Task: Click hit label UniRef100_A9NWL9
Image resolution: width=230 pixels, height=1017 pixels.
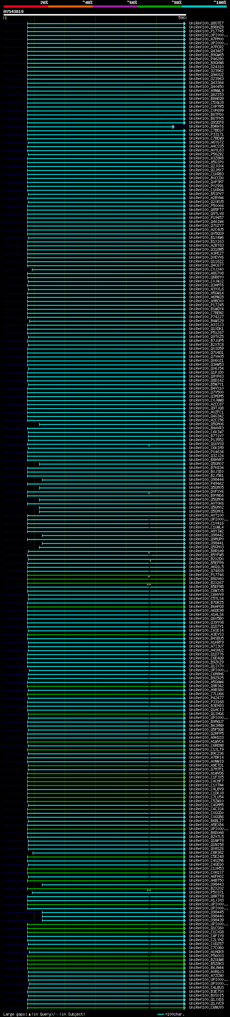Action: [x=206, y=91]
